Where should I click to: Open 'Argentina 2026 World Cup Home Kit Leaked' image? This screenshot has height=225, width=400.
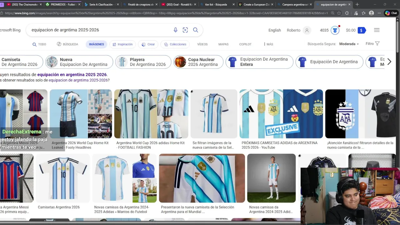[x=81, y=114]
